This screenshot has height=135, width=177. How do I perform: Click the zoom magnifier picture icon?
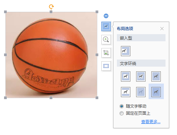tap(106, 40)
